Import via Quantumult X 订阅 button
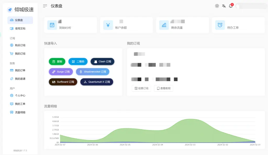The width and height of the screenshot is (268, 155). click(97, 82)
